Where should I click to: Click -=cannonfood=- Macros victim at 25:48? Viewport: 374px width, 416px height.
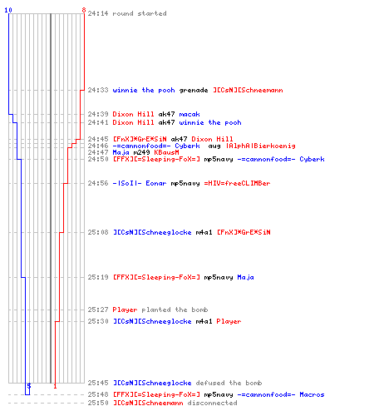point(281,394)
